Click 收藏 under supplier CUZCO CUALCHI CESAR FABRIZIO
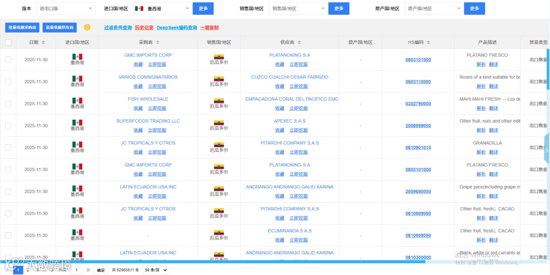 pos(280,86)
